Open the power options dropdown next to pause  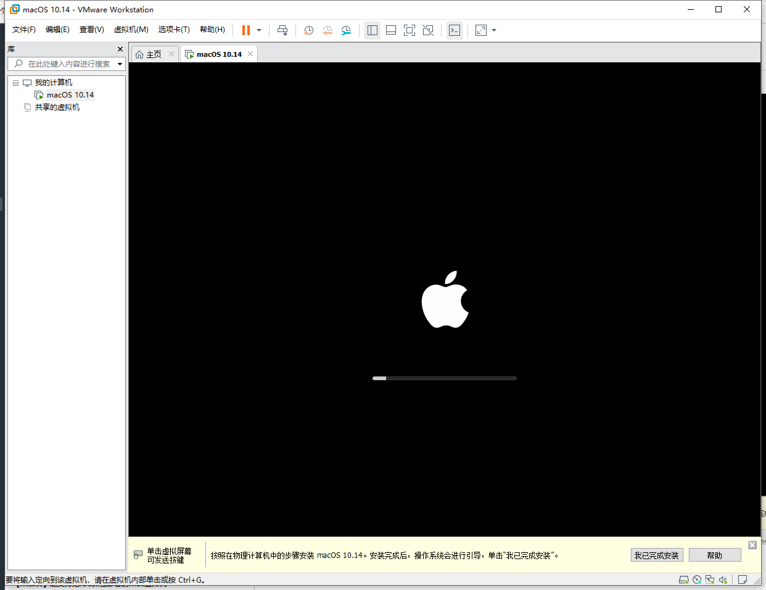[x=259, y=30]
